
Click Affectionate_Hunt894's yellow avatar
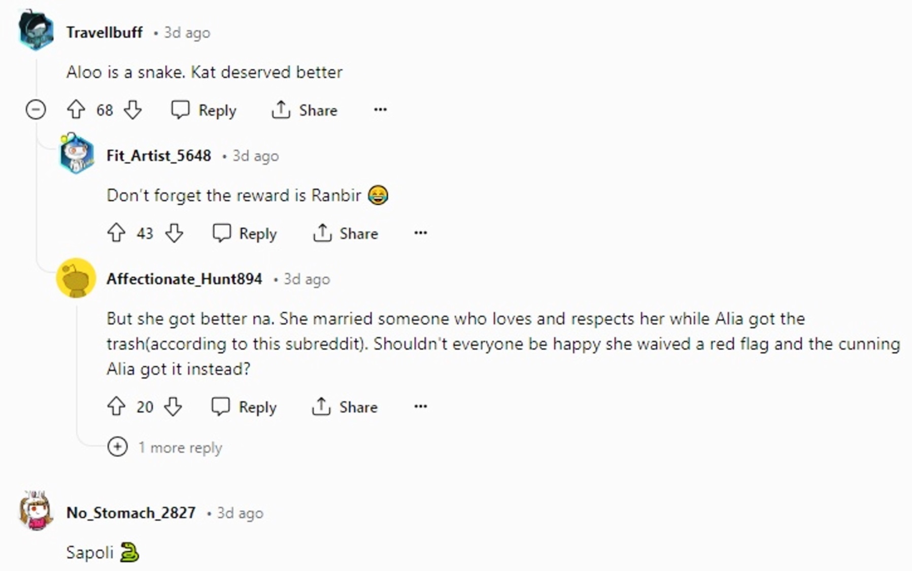76,278
